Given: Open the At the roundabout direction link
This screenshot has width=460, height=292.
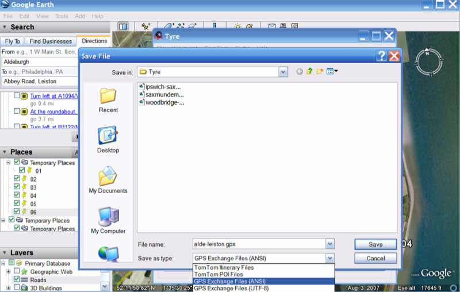Looking at the screenshot, I should coord(53,112).
